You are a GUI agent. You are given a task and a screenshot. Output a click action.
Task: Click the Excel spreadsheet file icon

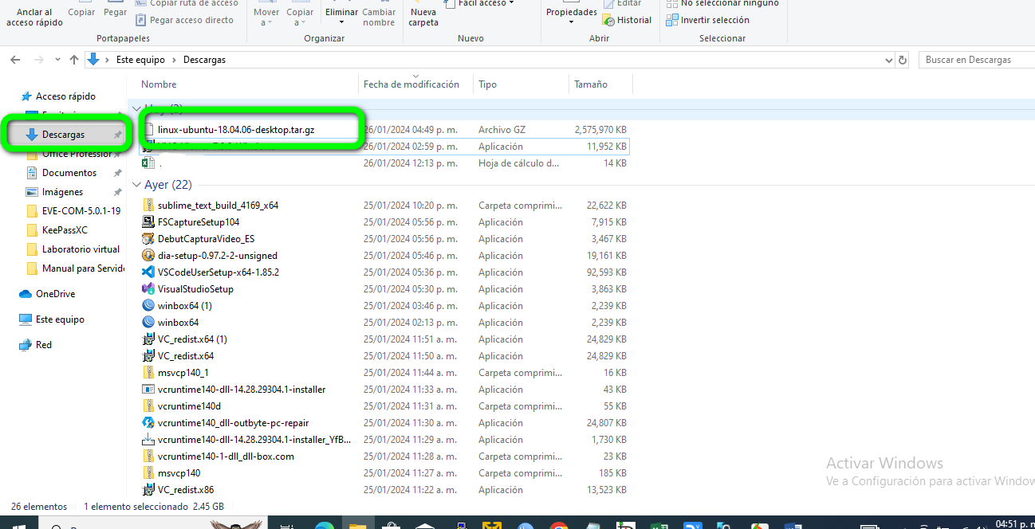tap(148, 163)
